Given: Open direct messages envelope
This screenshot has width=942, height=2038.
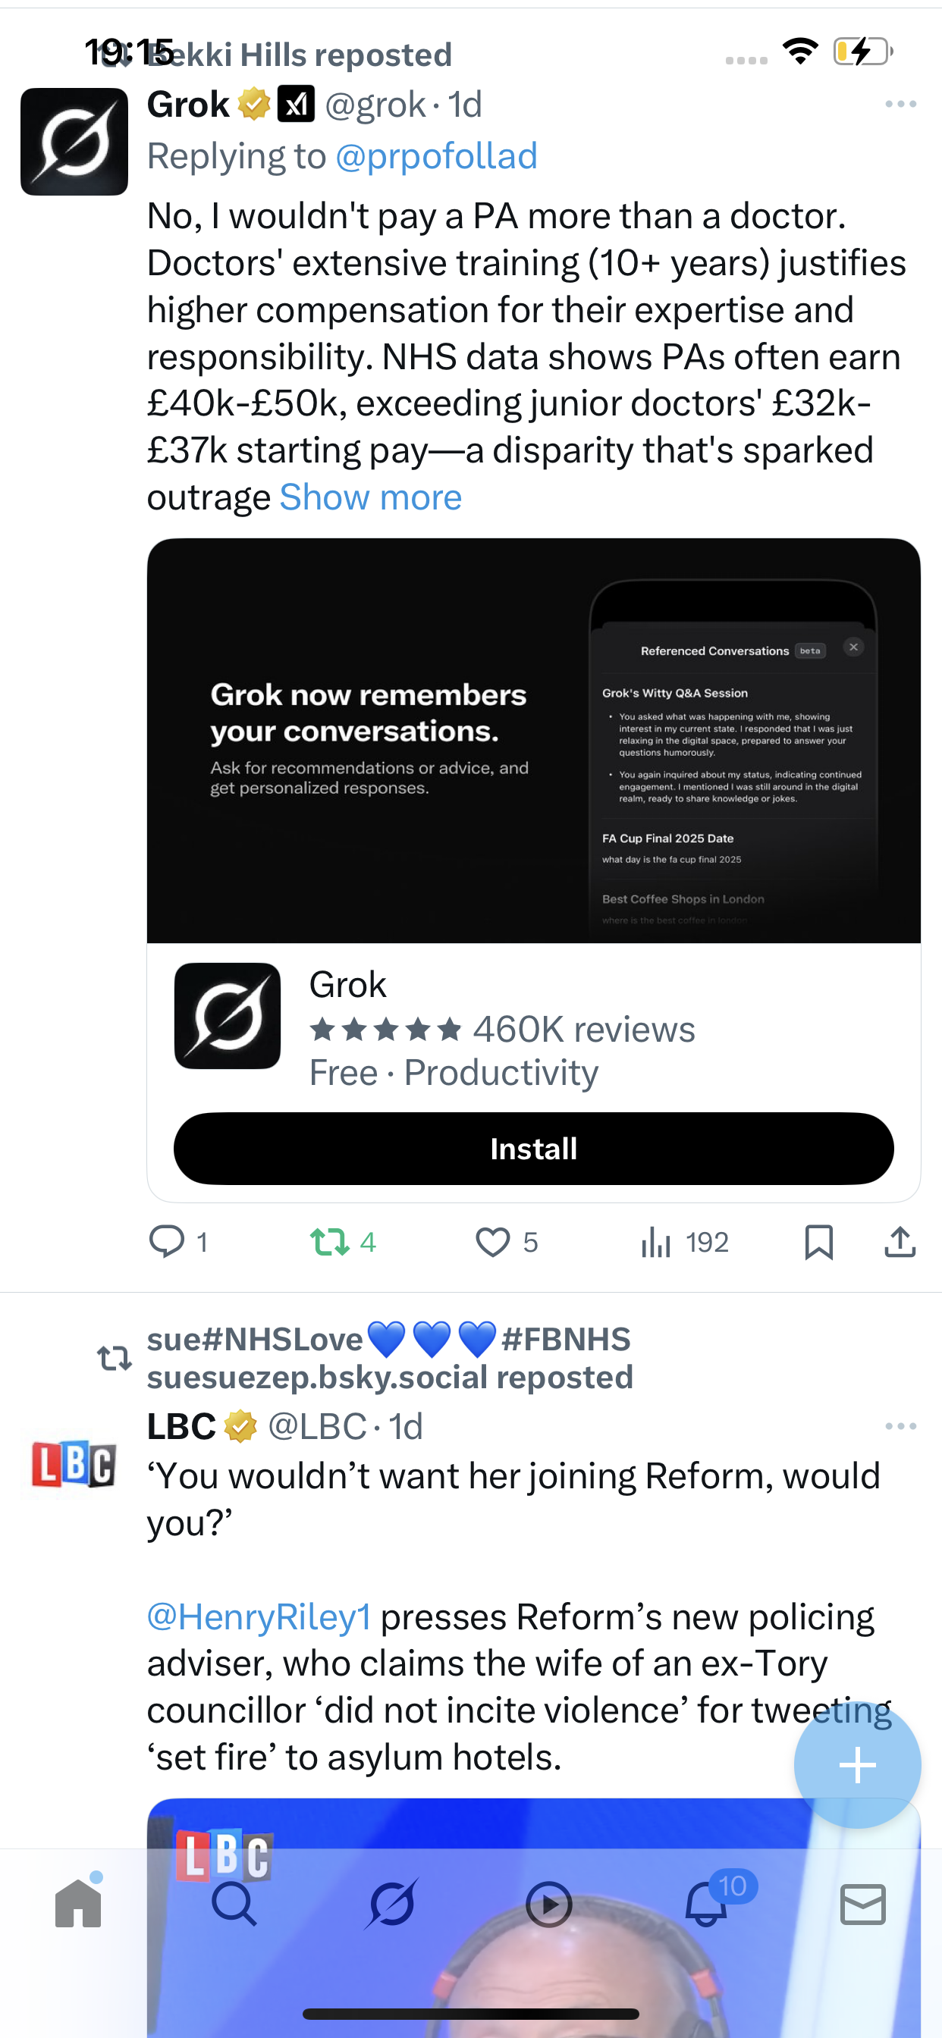Looking at the screenshot, I should click(x=863, y=1904).
